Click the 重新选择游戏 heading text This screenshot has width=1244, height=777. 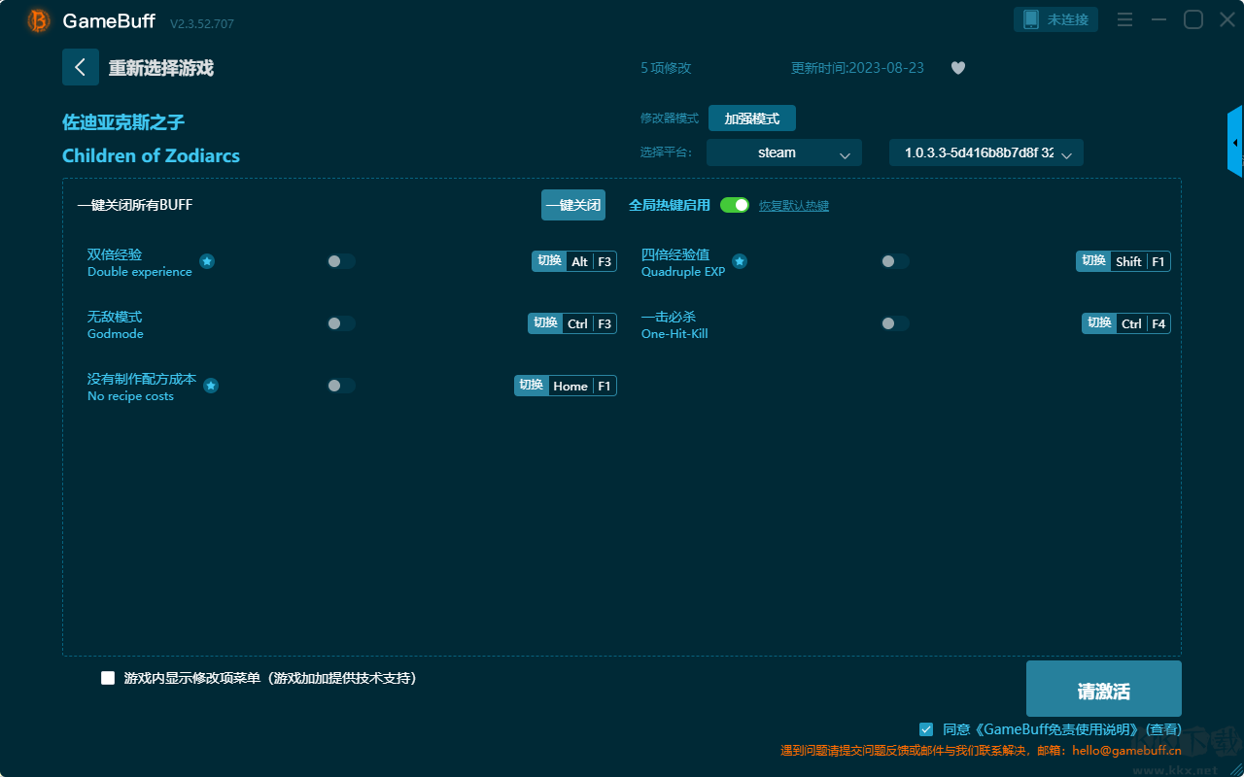click(x=161, y=68)
